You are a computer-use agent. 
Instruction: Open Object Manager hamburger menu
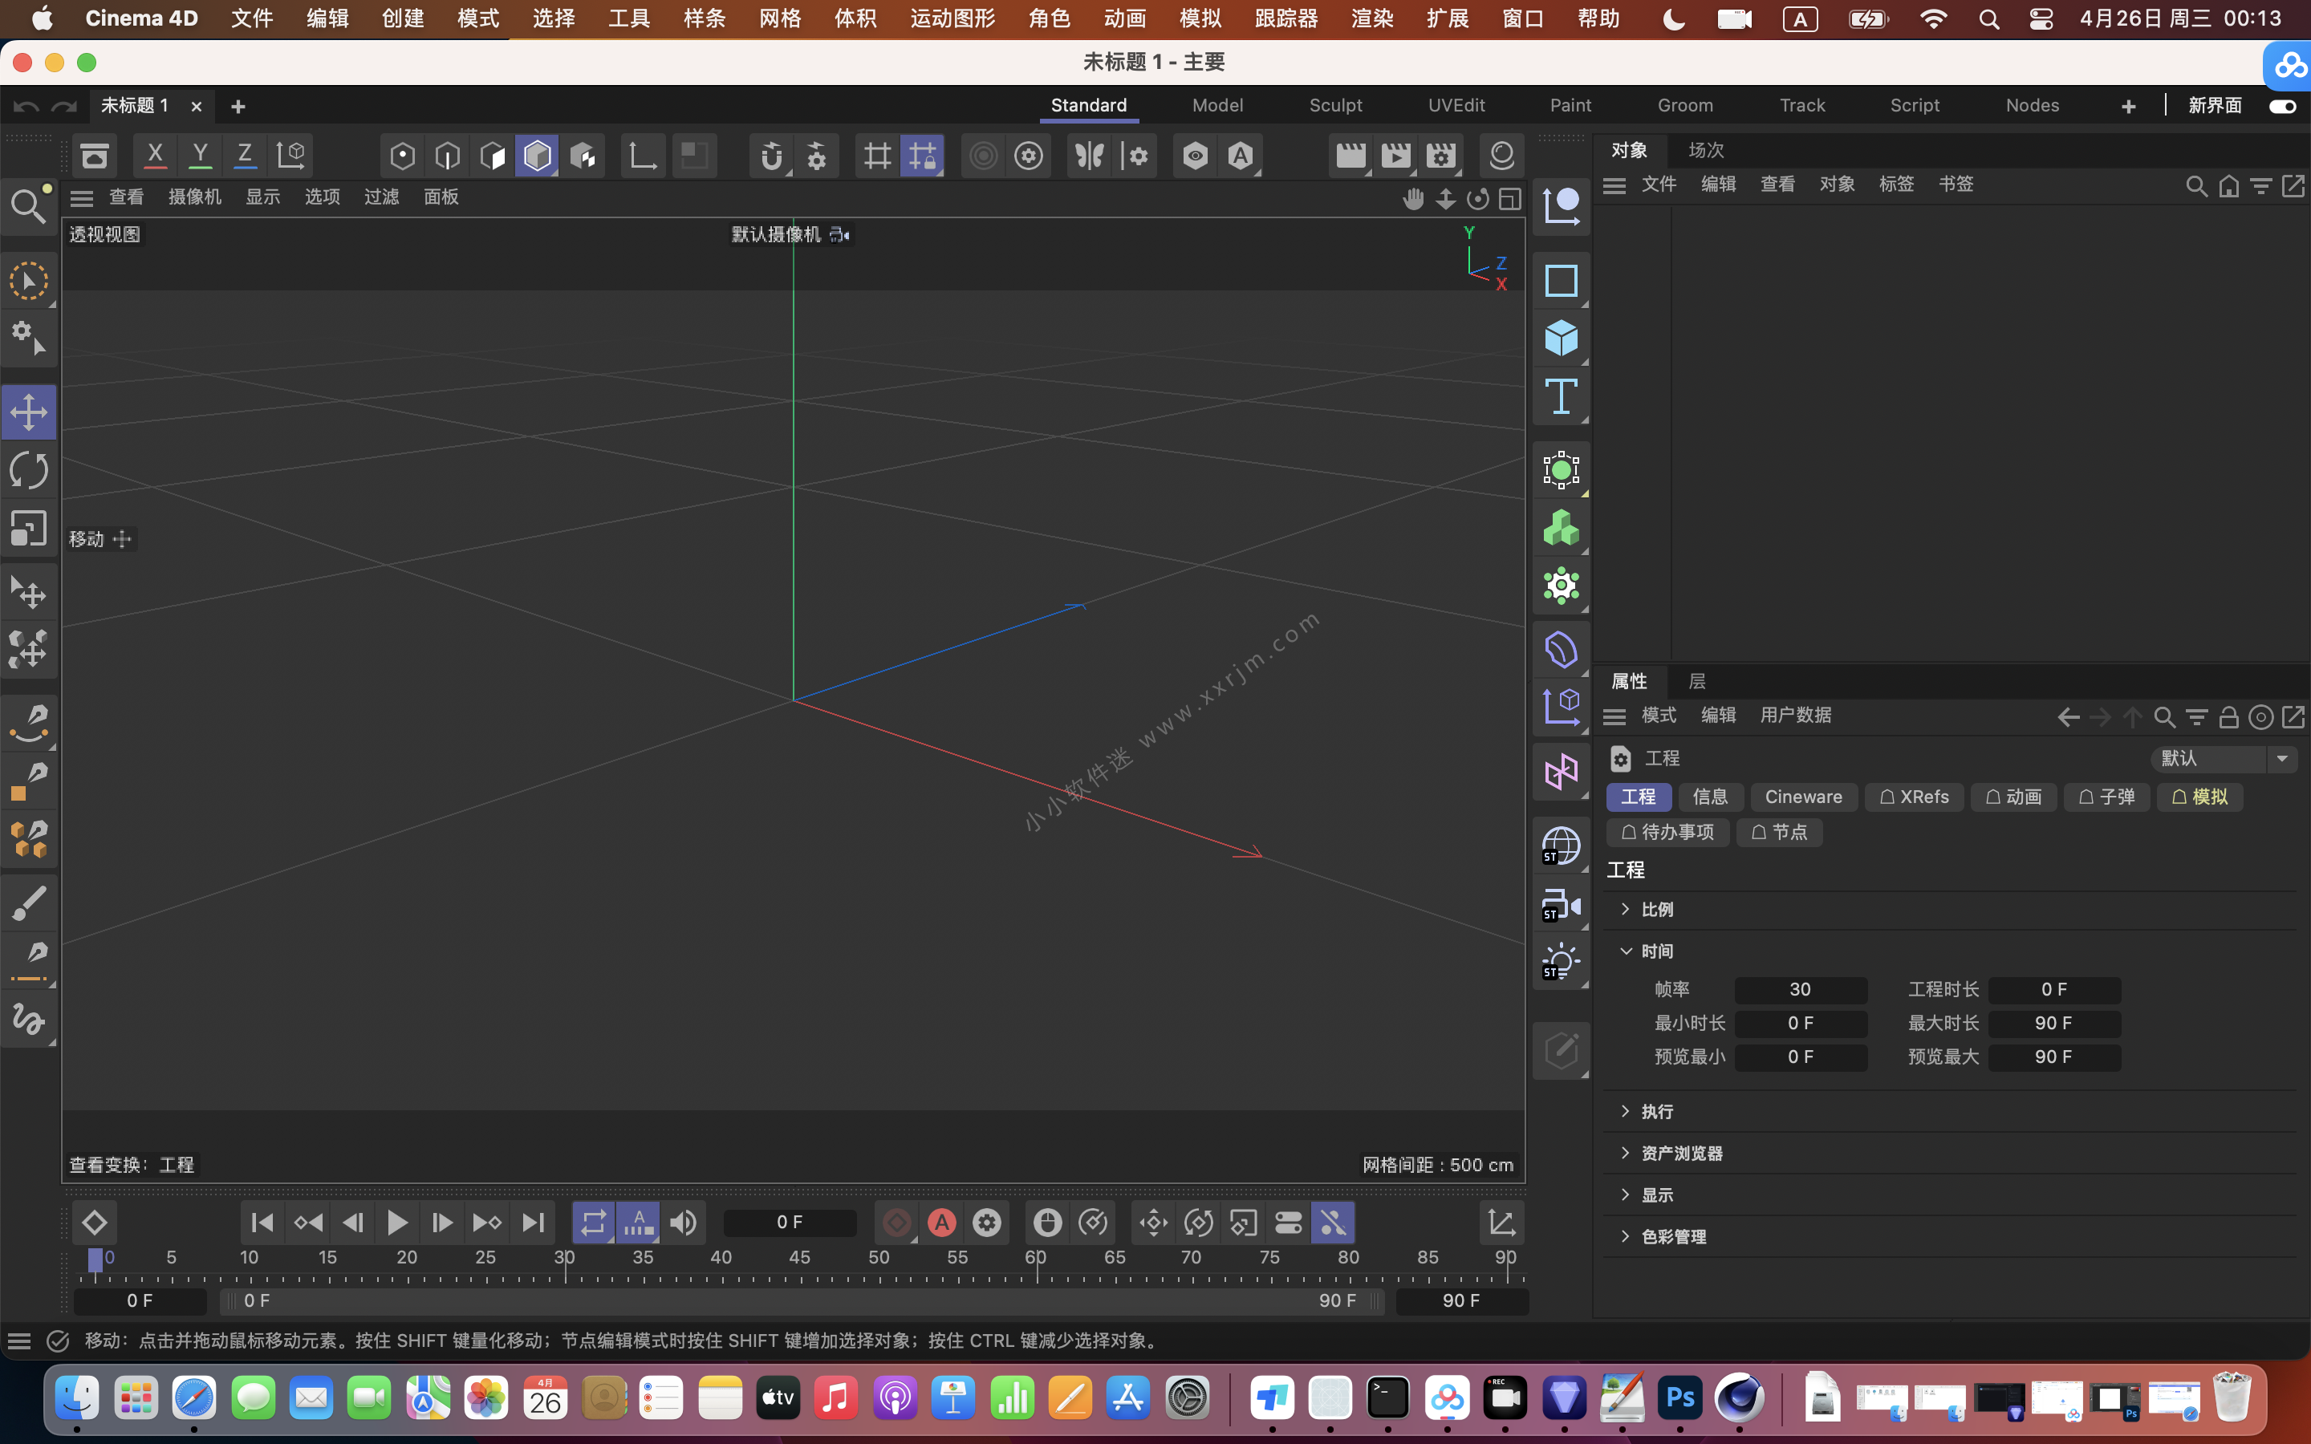[1614, 185]
